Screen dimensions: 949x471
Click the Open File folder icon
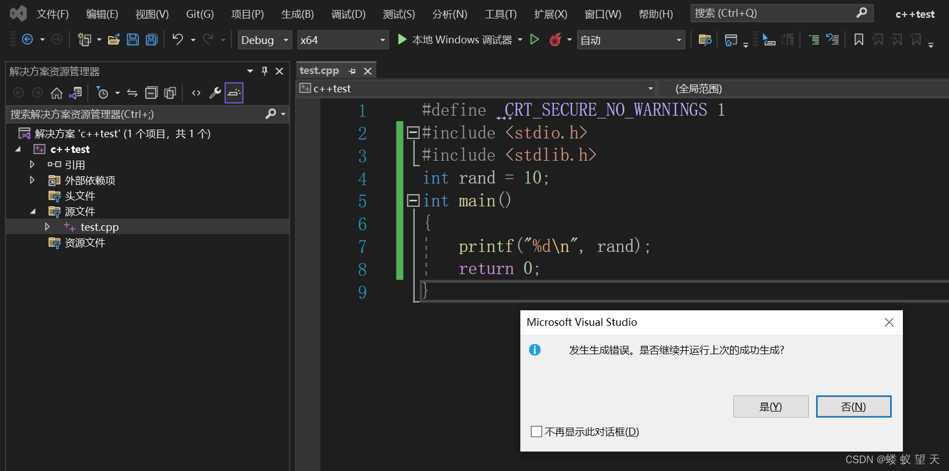(114, 39)
